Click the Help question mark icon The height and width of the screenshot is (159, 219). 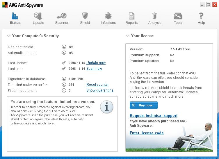(x=201, y=16)
